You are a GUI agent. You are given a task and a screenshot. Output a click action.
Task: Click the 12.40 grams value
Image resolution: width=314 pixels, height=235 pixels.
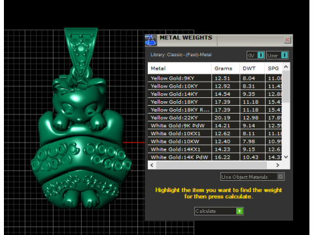(x=222, y=142)
